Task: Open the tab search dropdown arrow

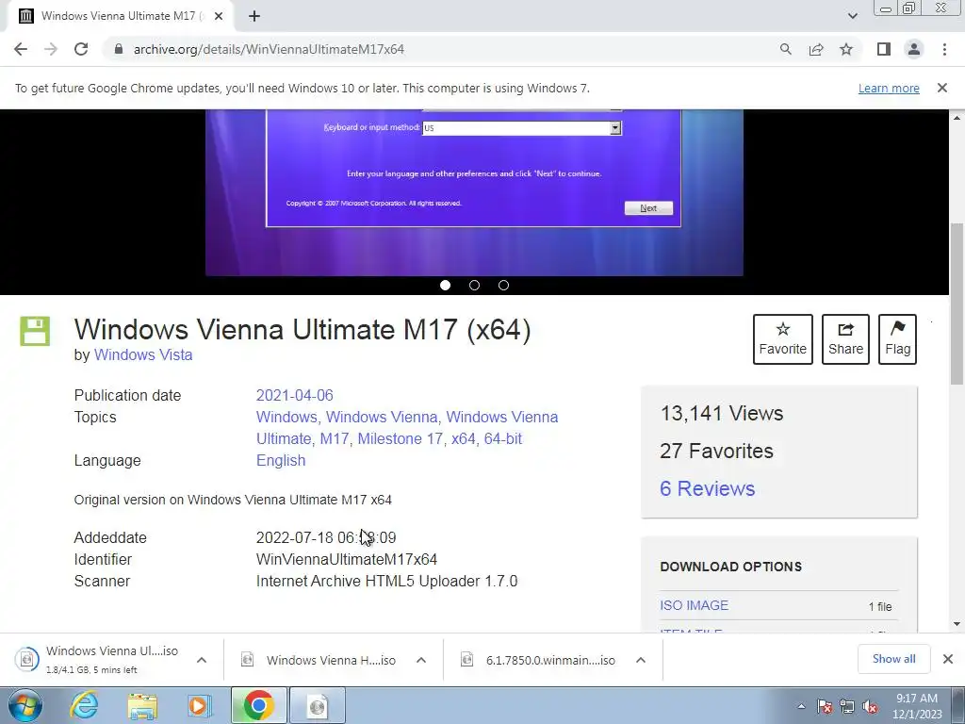Action: pos(852,16)
